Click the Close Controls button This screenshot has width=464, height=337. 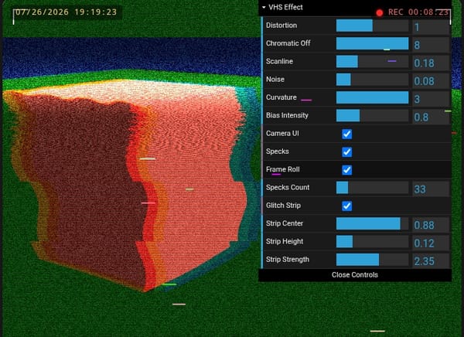(x=355, y=275)
